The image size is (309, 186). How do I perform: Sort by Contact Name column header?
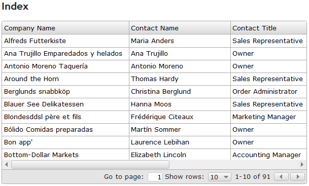[180, 28]
